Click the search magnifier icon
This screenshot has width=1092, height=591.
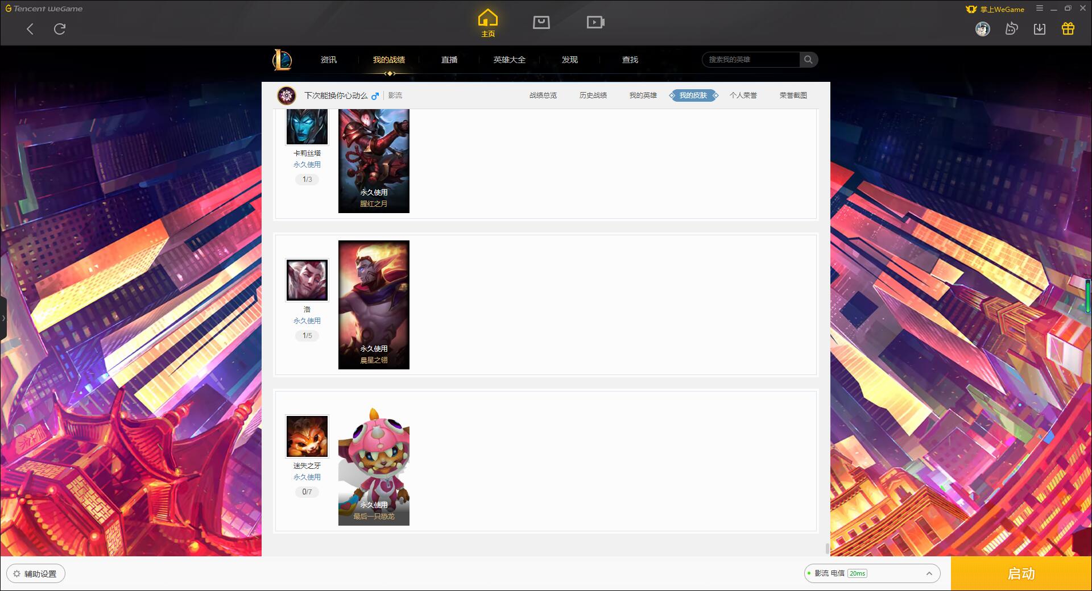point(808,60)
